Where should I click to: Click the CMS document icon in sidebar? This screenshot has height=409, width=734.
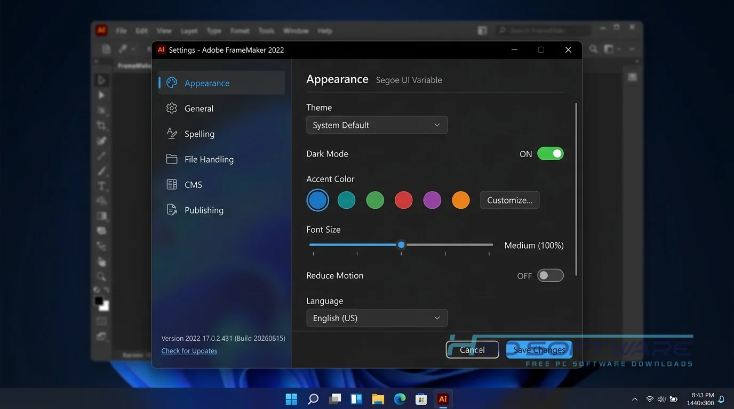(172, 184)
